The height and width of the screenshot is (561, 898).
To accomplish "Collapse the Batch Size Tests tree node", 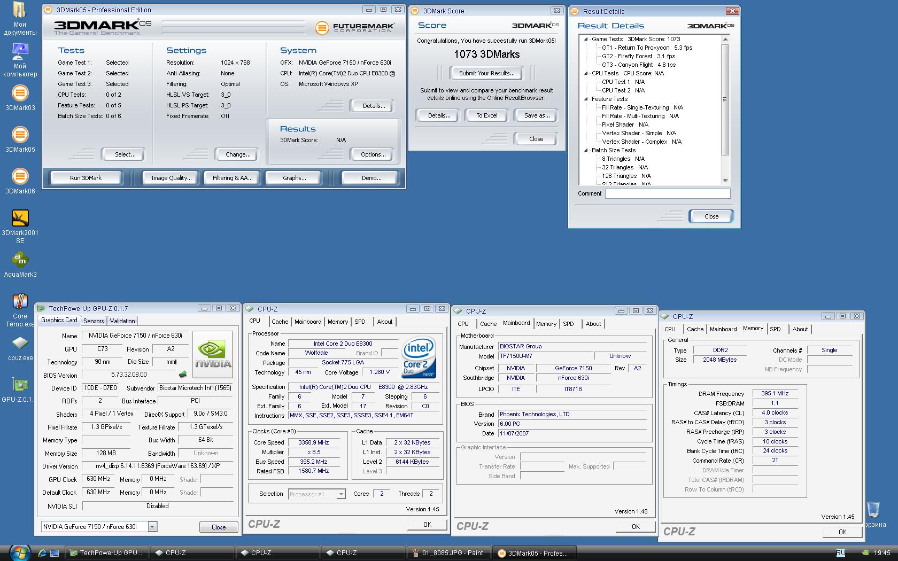I will tap(586, 150).
